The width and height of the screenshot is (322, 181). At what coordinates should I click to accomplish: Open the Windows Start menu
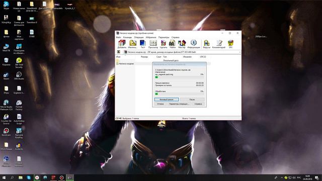4,177
